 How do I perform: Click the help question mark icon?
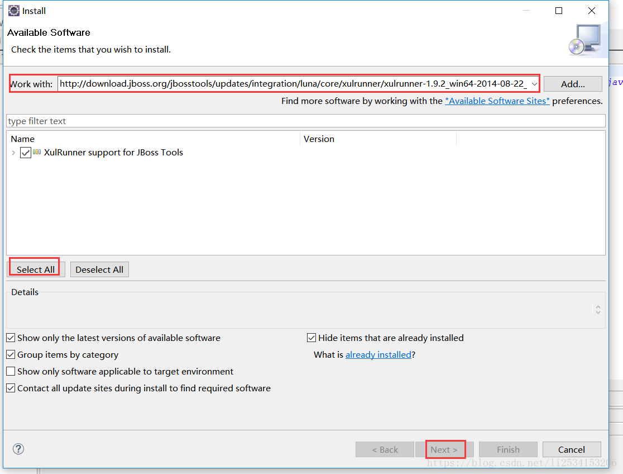pyautogui.click(x=18, y=449)
